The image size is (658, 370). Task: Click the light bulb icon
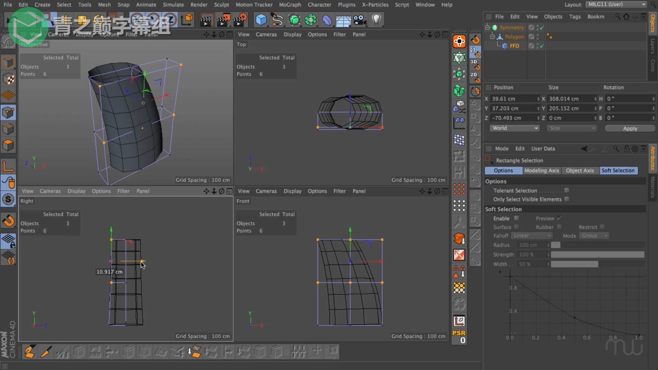376,20
